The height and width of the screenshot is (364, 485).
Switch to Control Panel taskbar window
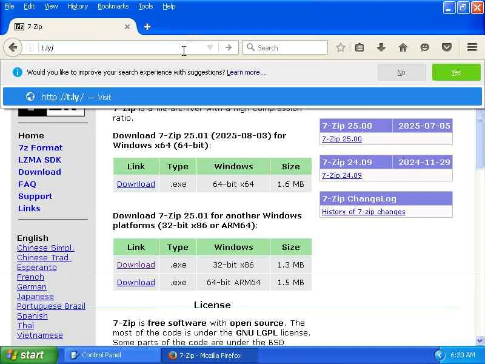tap(112, 356)
